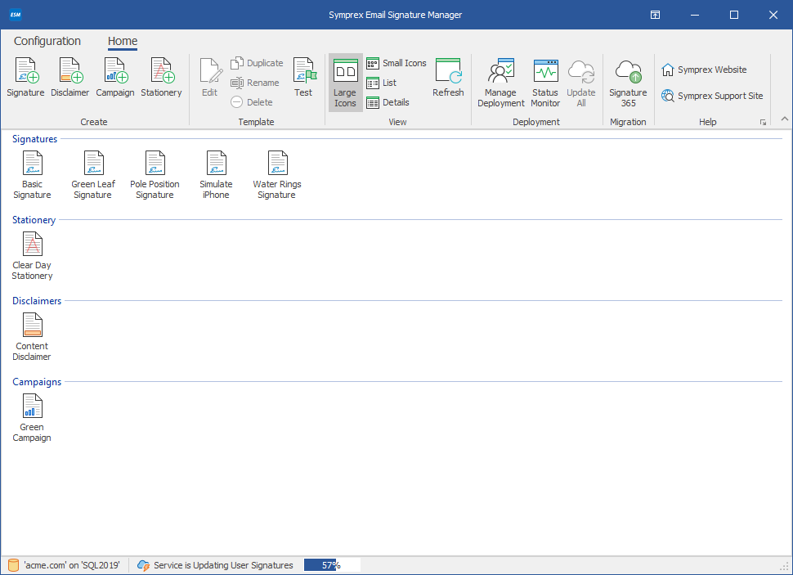This screenshot has width=793, height=575.
Task: Visit the Symprex Website link
Action: pos(704,70)
